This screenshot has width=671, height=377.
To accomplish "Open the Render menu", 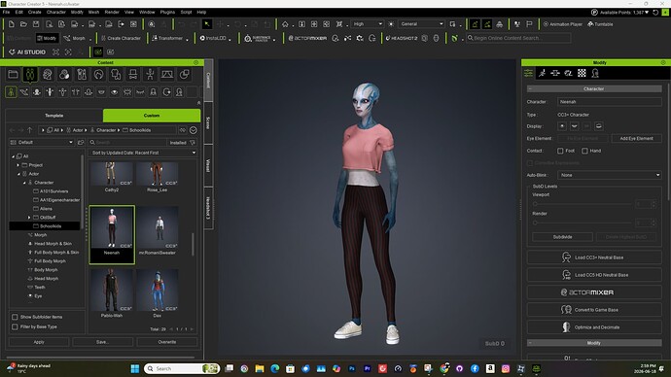I will tap(112, 12).
